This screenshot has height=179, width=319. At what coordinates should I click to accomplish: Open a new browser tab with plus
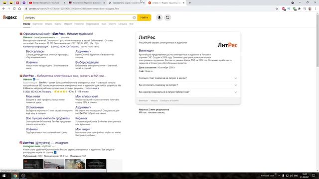point(190,3)
